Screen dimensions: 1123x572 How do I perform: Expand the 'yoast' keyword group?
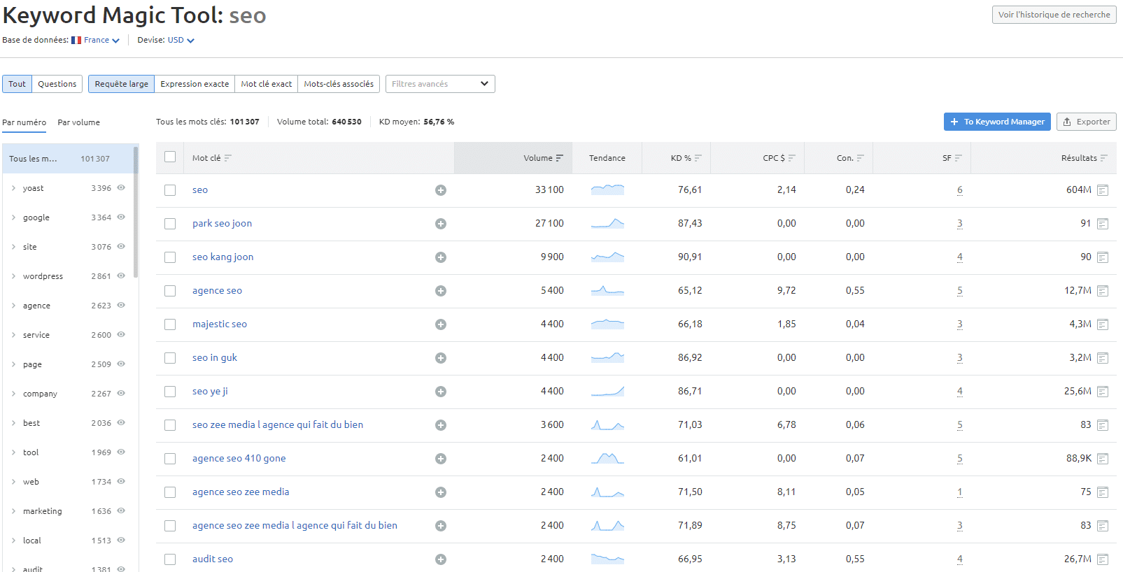[13, 188]
